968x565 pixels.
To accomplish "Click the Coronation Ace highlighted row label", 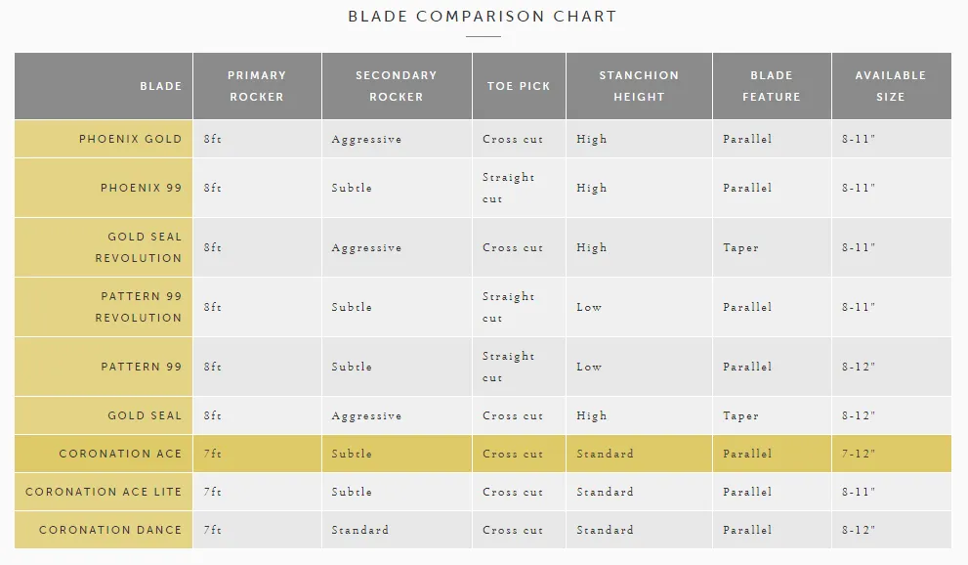I will pyautogui.click(x=120, y=454).
